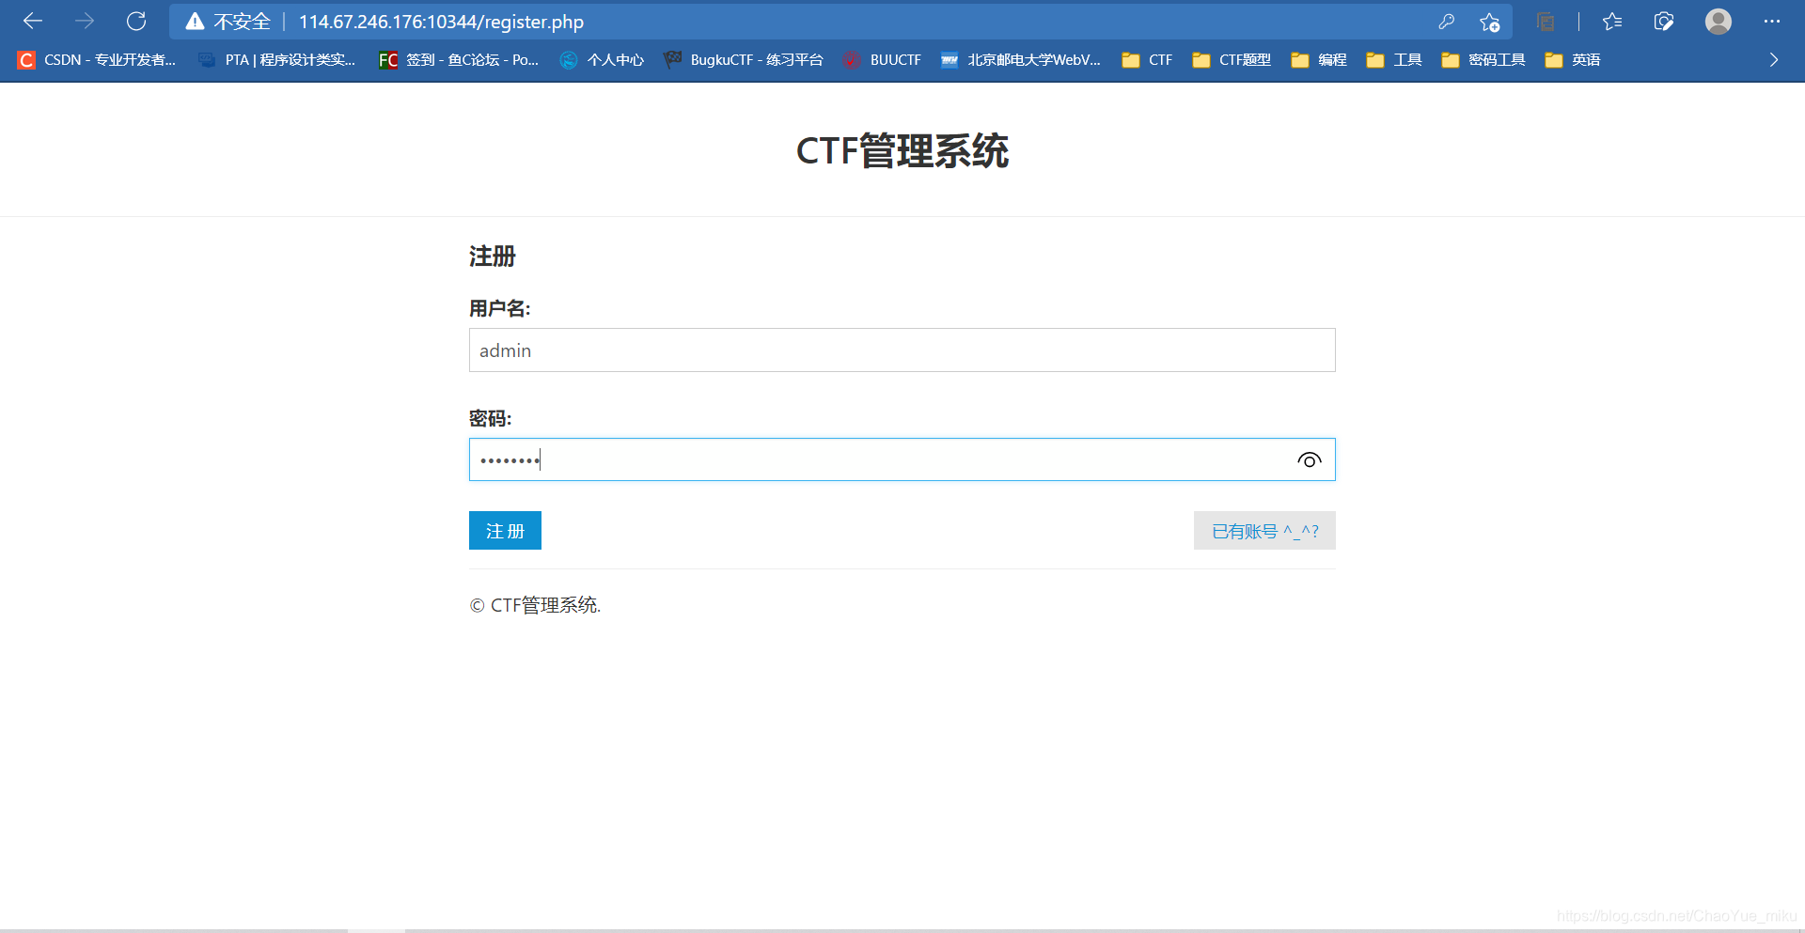Click the admin username input field
1805x933 pixels.
[x=902, y=350]
